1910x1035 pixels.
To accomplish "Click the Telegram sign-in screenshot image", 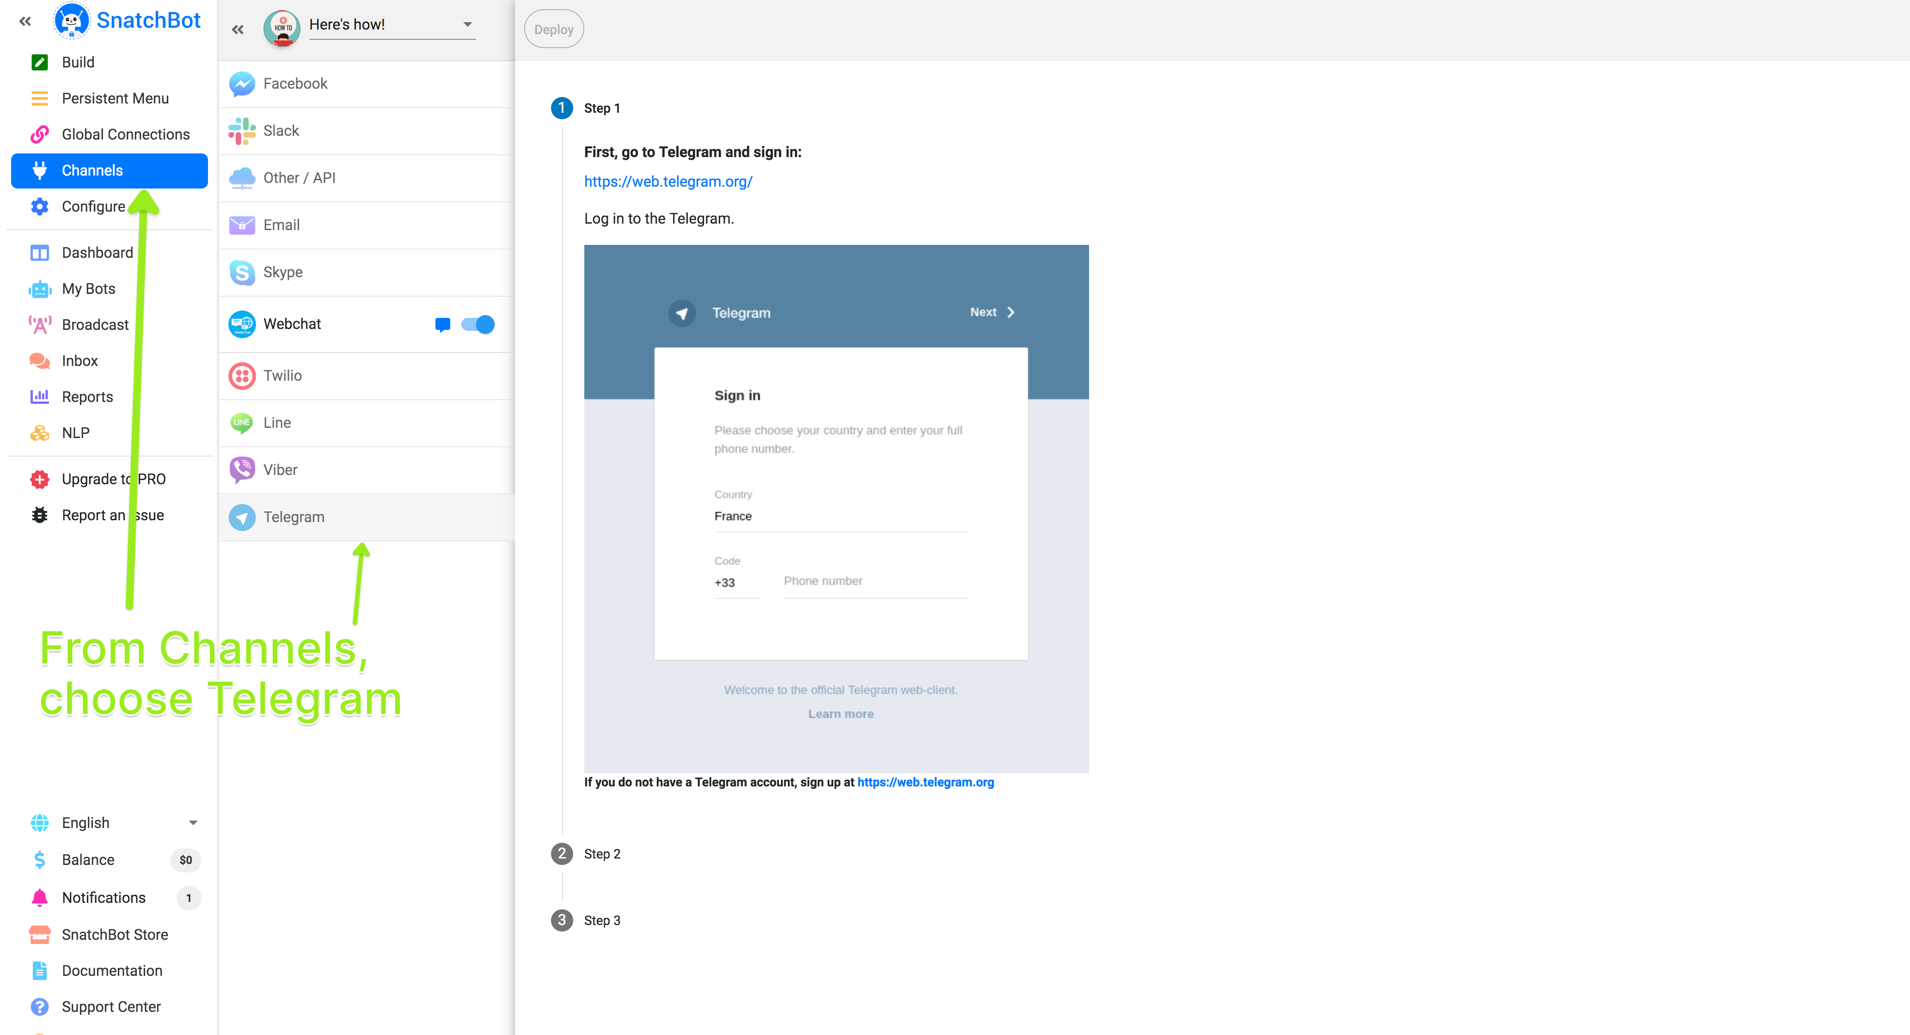I will [836, 509].
